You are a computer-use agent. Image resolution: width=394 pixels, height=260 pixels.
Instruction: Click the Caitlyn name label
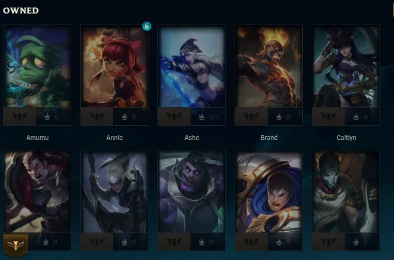click(x=346, y=138)
